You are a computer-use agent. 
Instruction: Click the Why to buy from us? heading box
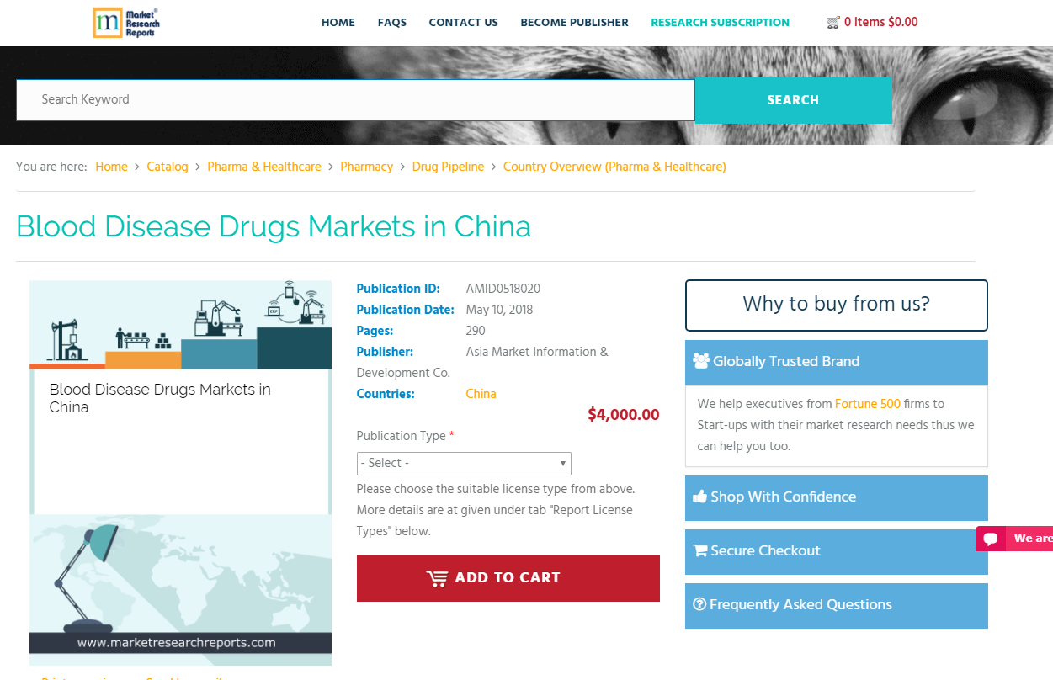[837, 305]
